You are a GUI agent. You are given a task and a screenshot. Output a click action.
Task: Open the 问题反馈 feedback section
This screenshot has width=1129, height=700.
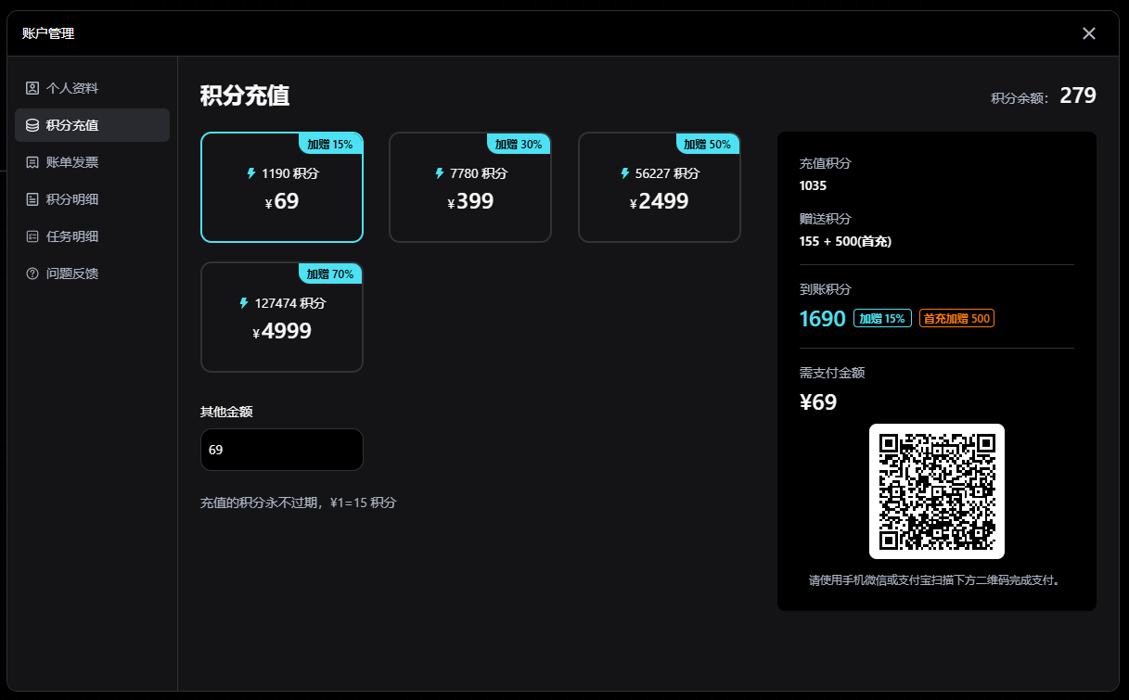tap(92, 274)
